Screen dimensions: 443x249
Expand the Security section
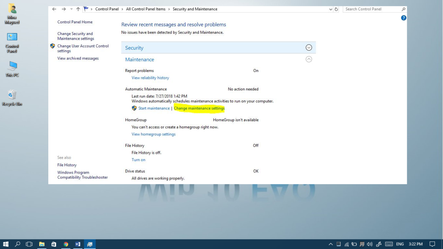point(309,48)
